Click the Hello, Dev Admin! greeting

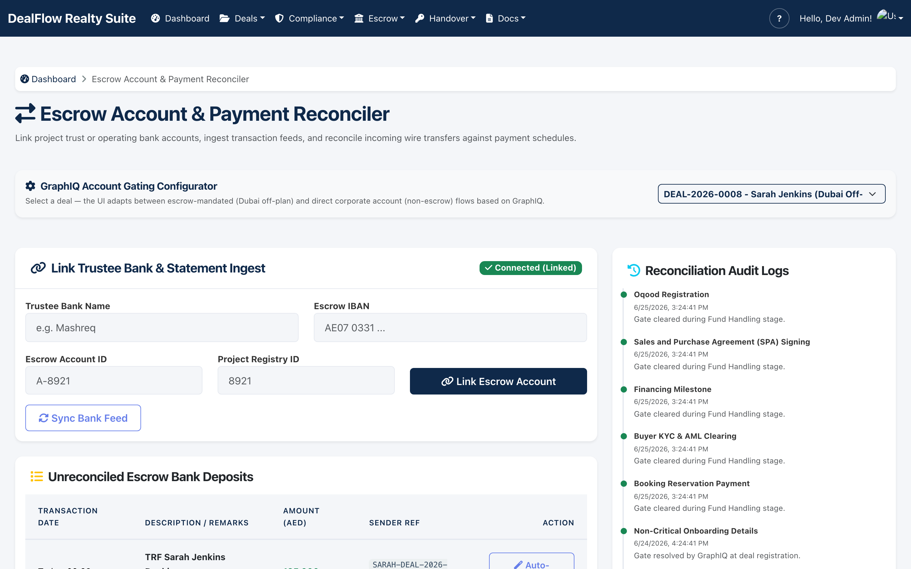[835, 18]
